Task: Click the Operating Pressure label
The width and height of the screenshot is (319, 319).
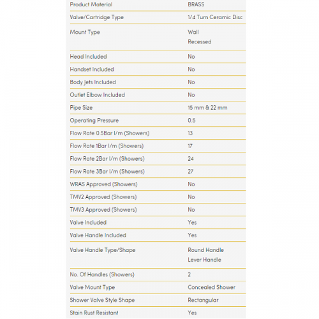Action: pyautogui.click(x=94, y=121)
